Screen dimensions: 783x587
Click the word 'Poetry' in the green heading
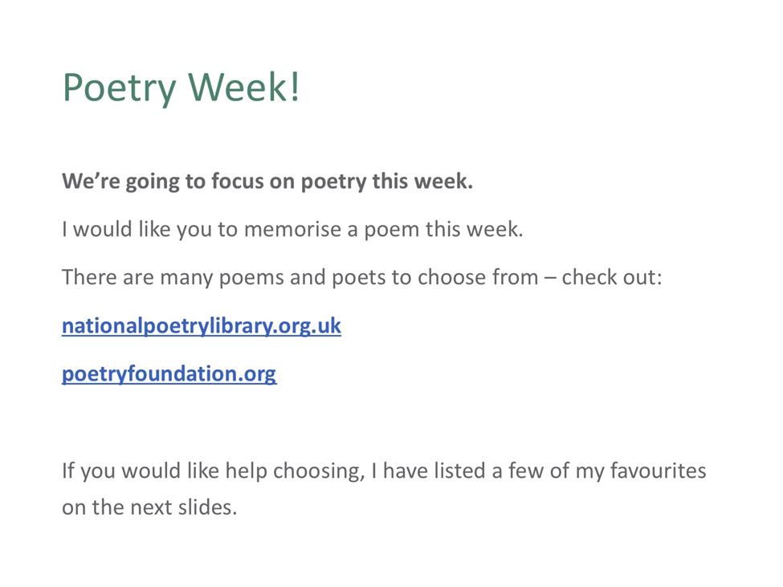pos(120,88)
